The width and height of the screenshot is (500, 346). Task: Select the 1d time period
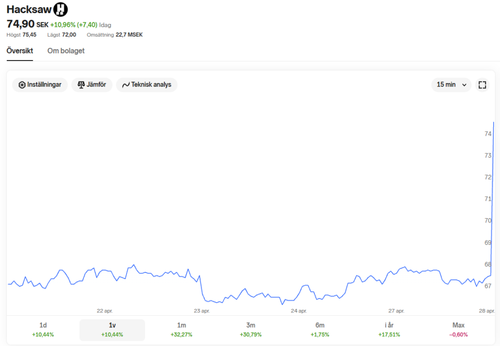coord(43,329)
